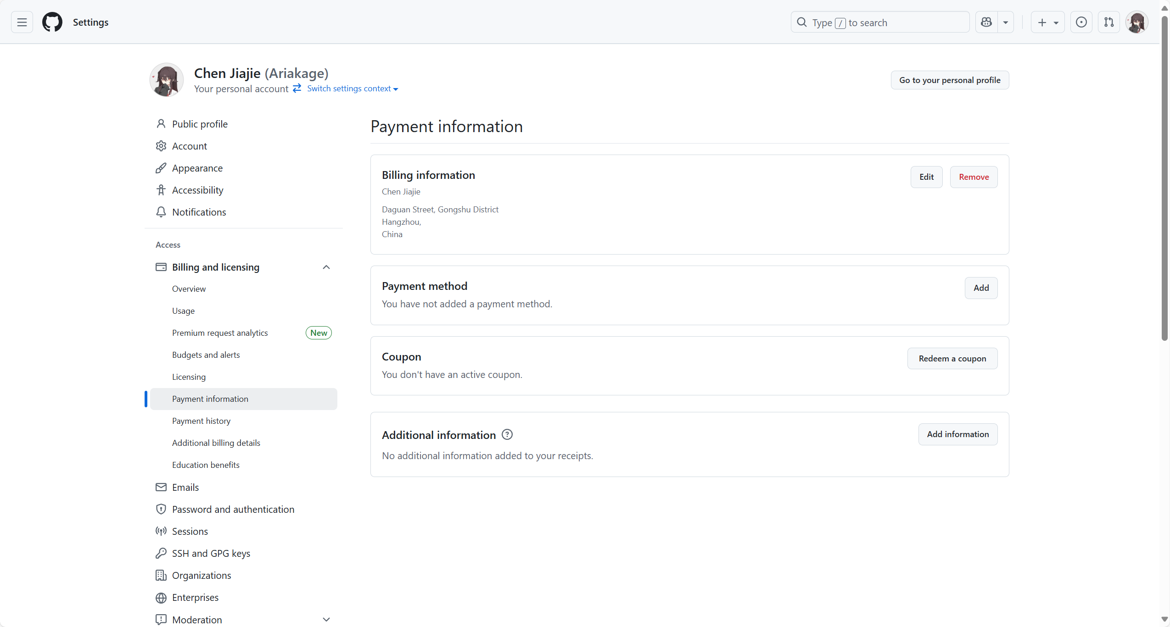
Task: Remove the billing information
Action: pyautogui.click(x=973, y=177)
